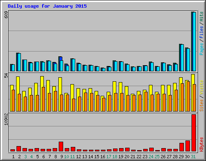Click green day 11 label
Screen dimensions: 206x161
[72, 157]
